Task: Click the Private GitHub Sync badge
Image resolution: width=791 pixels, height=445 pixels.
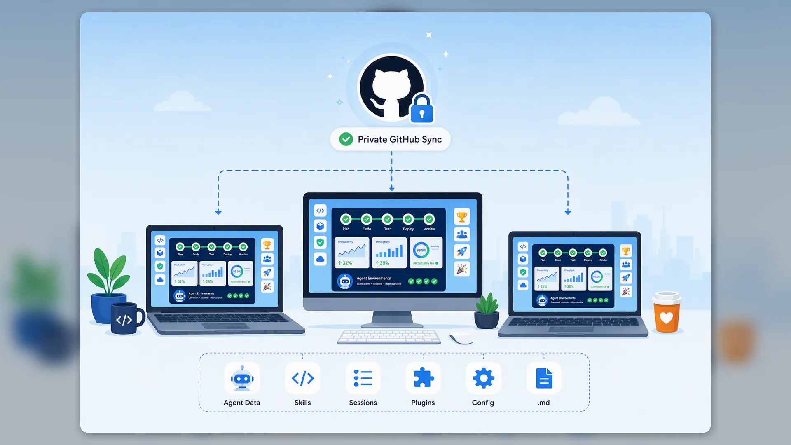Action: click(x=390, y=139)
